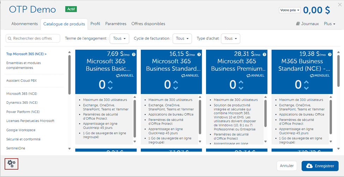Viewport: 344px width, 177px height.
Task: Select Top Microsoft 365 (NCE) category
Action: pyautogui.click(x=26, y=54)
